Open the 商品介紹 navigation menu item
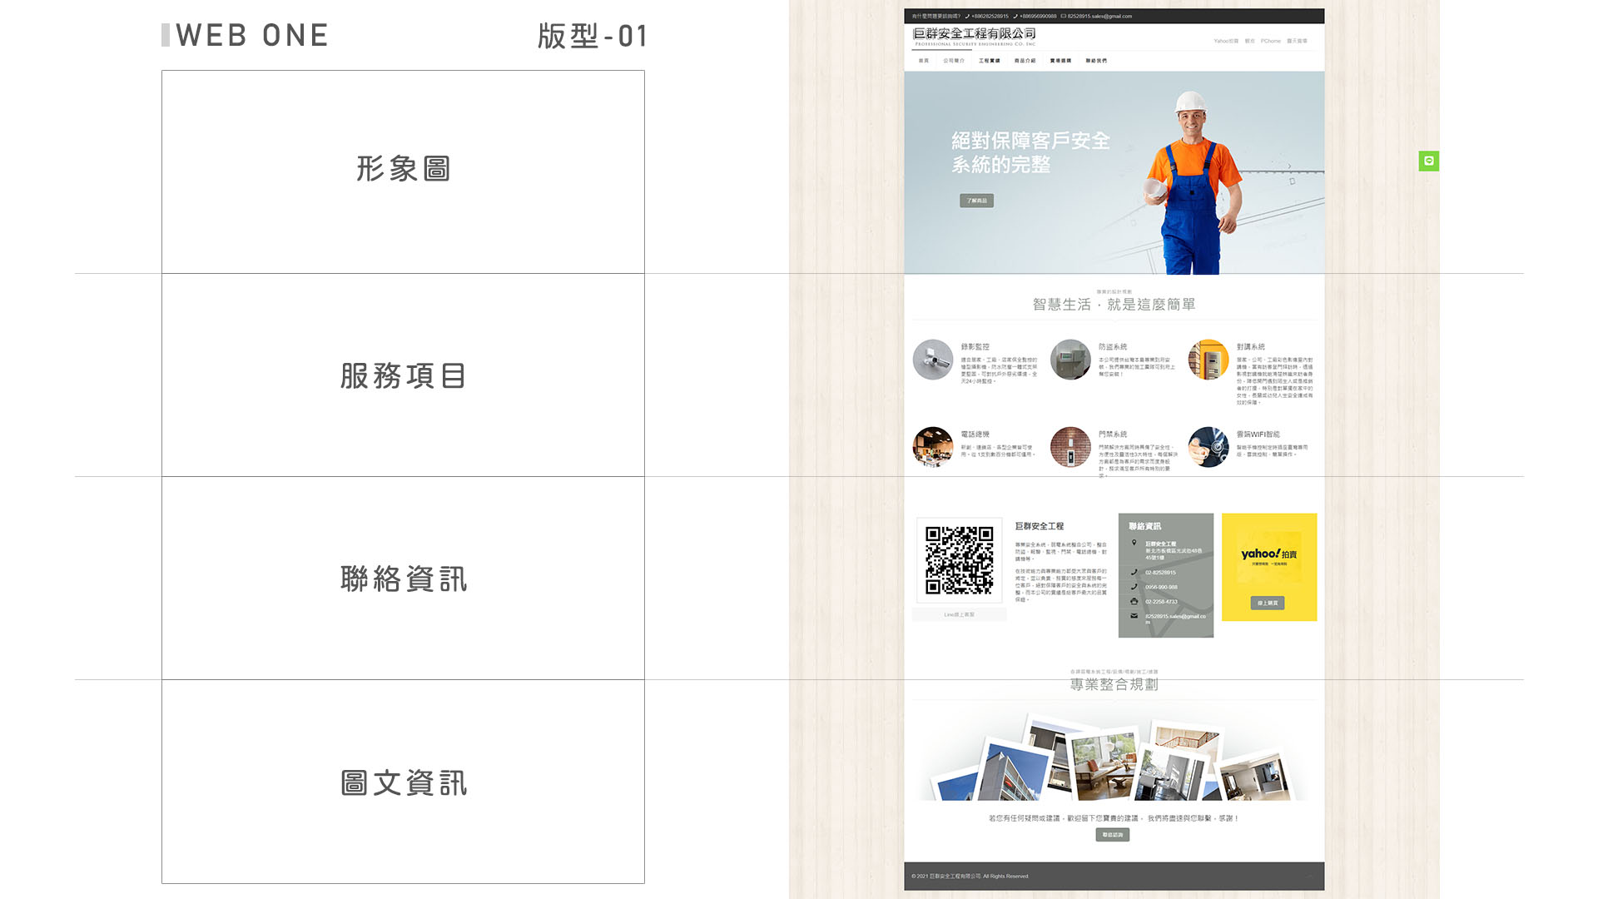The height and width of the screenshot is (899, 1598). (1025, 61)
